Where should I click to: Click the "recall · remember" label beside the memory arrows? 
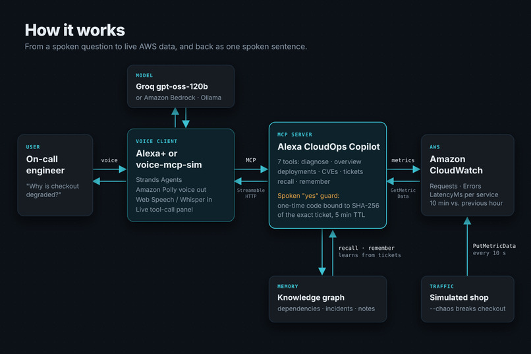(366, 248)
